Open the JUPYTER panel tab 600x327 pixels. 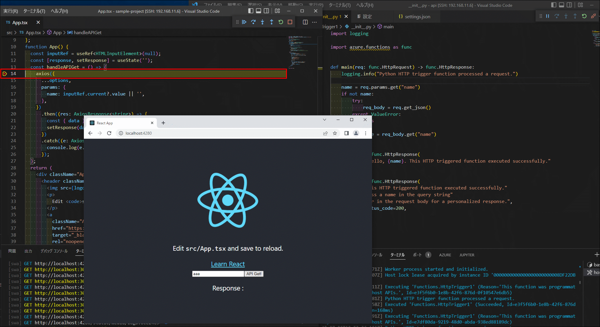467,255
